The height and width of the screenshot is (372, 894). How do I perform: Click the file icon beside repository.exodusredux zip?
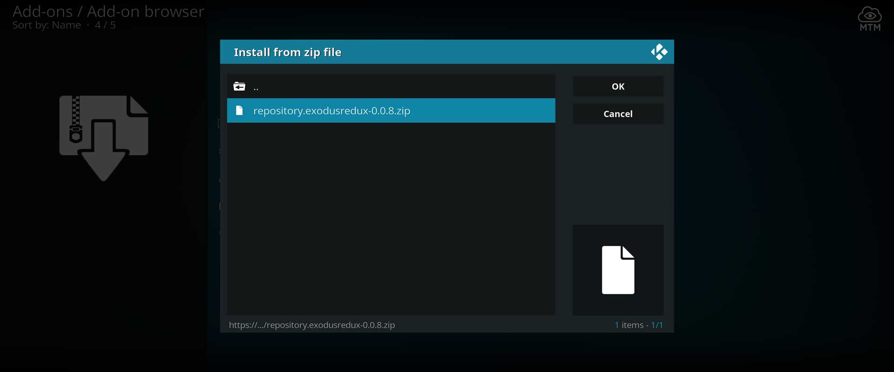click(239, 111)
